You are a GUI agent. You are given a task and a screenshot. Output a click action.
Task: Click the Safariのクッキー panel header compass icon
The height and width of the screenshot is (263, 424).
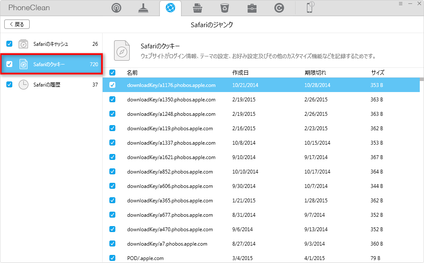(122, 50)
